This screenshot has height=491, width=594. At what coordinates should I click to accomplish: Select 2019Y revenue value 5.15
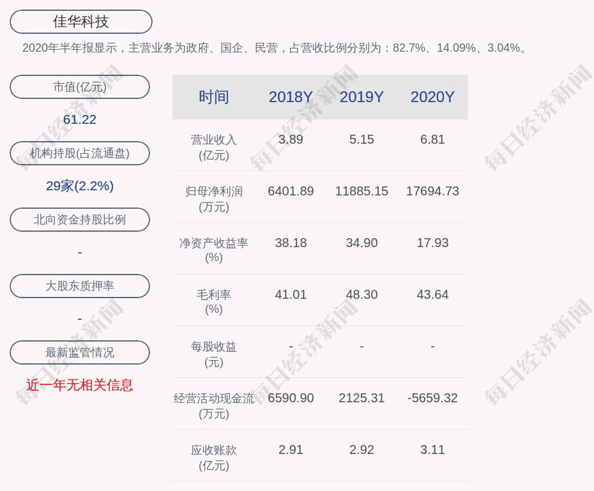pyautogui.click(x=362, y=139)
